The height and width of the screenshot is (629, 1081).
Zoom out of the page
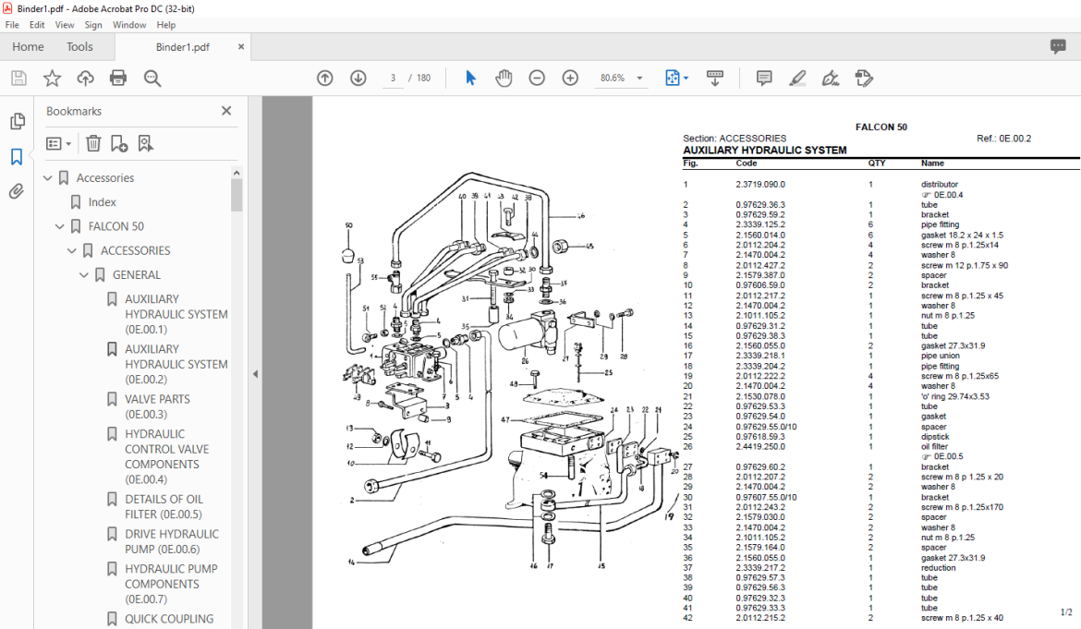(x=537, y=78)
